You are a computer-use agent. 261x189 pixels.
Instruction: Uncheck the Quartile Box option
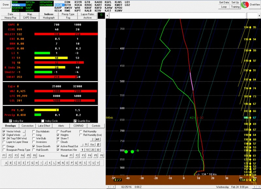pyautogui.click(x=75, y=121)
